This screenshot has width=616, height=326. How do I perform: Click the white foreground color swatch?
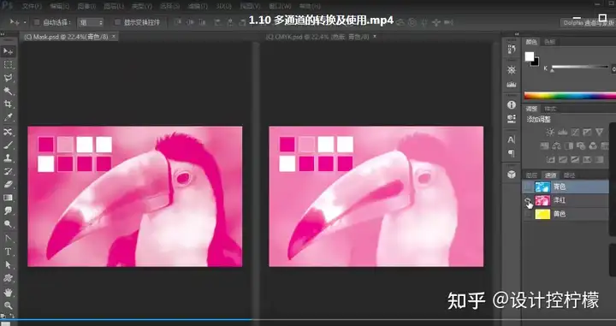tap(530, 56)
